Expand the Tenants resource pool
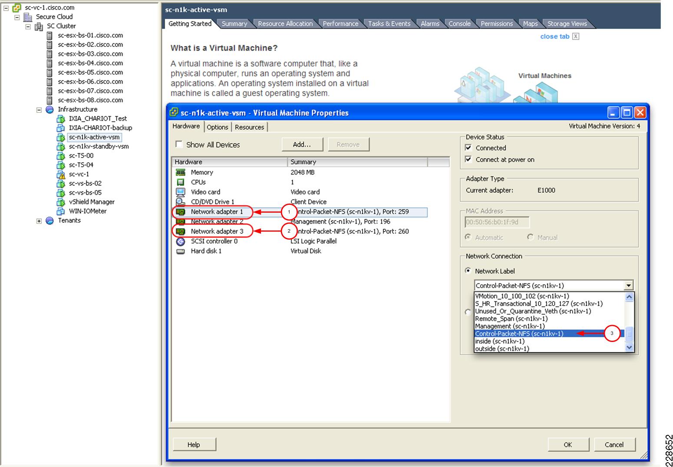 pyautogui.click(x=39, y=221)
